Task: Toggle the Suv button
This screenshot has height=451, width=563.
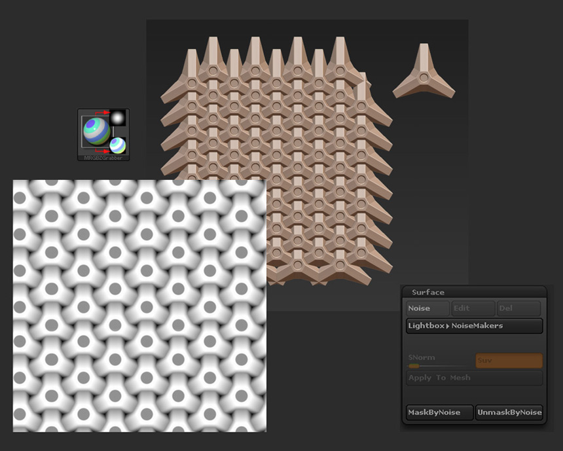Action: click(x=509, y=361)
